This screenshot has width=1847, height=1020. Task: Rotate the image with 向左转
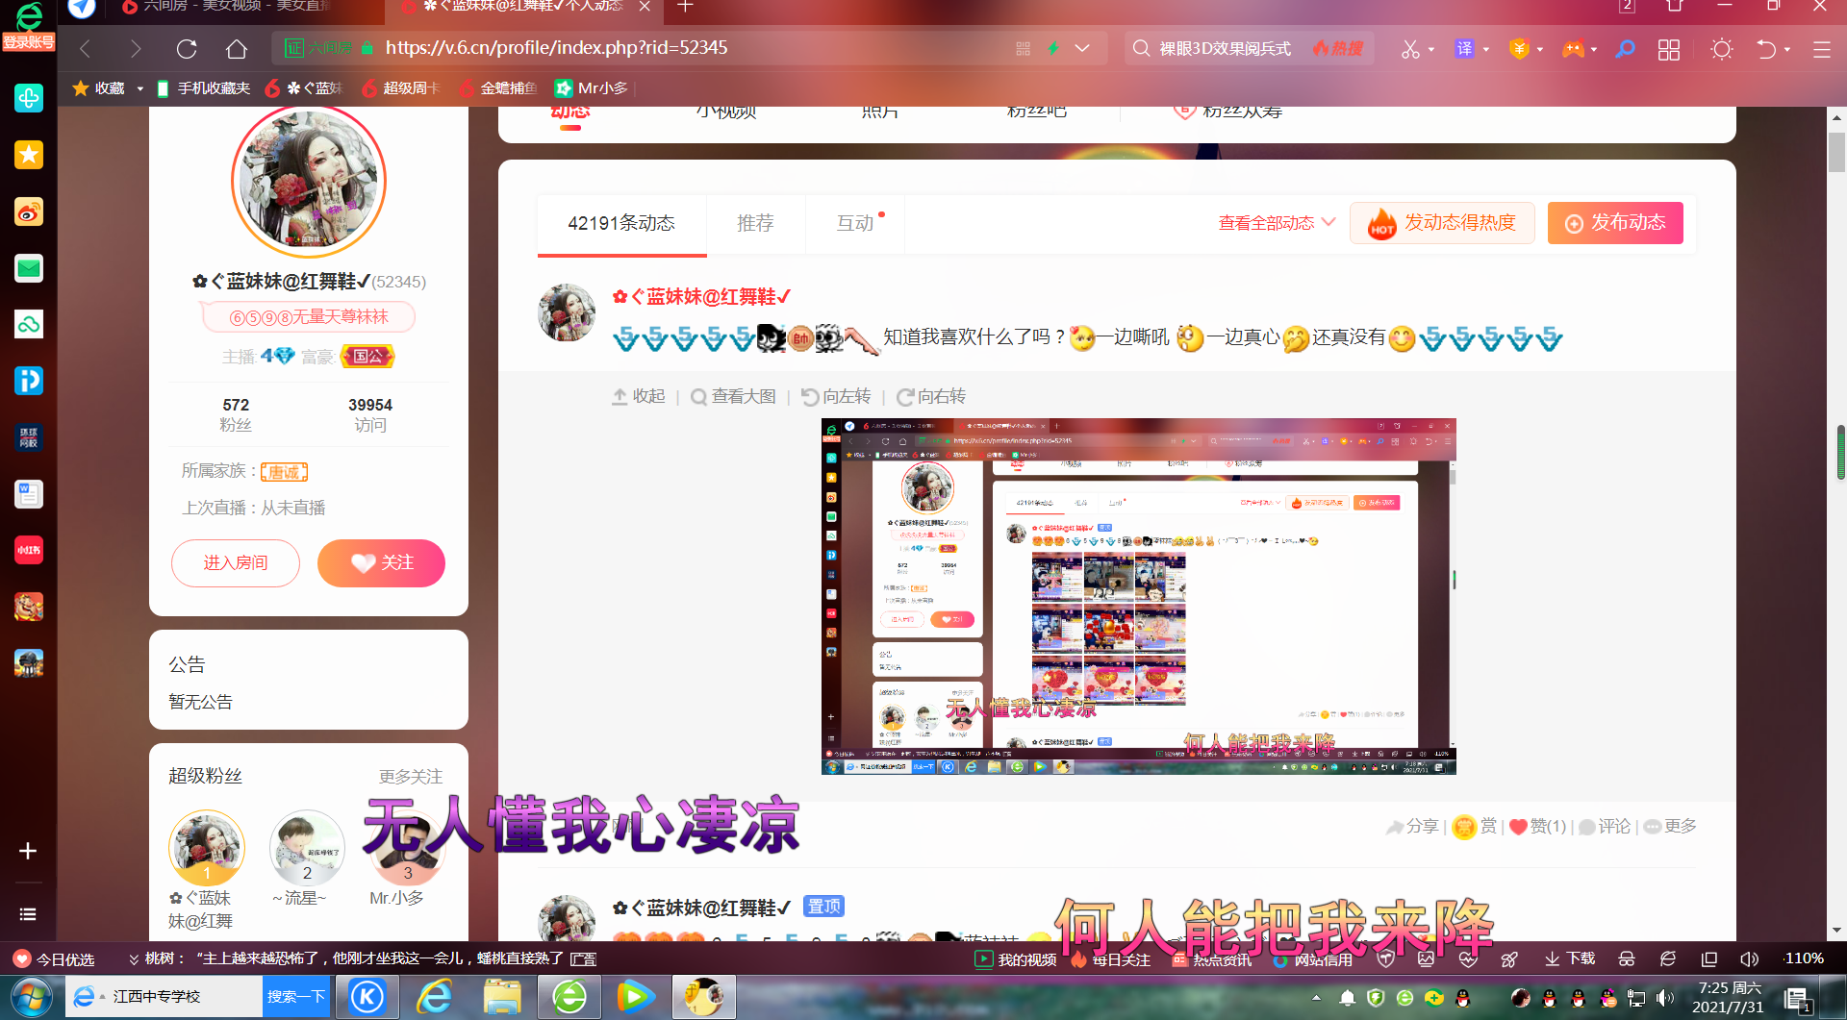(x=836, y=396)
